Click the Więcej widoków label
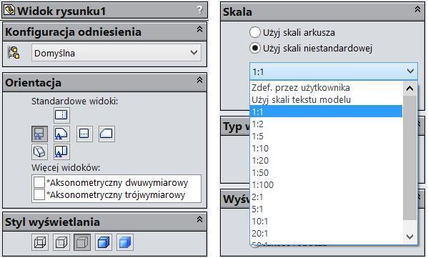This screenshot has height=258, width=428. point(66,167)
